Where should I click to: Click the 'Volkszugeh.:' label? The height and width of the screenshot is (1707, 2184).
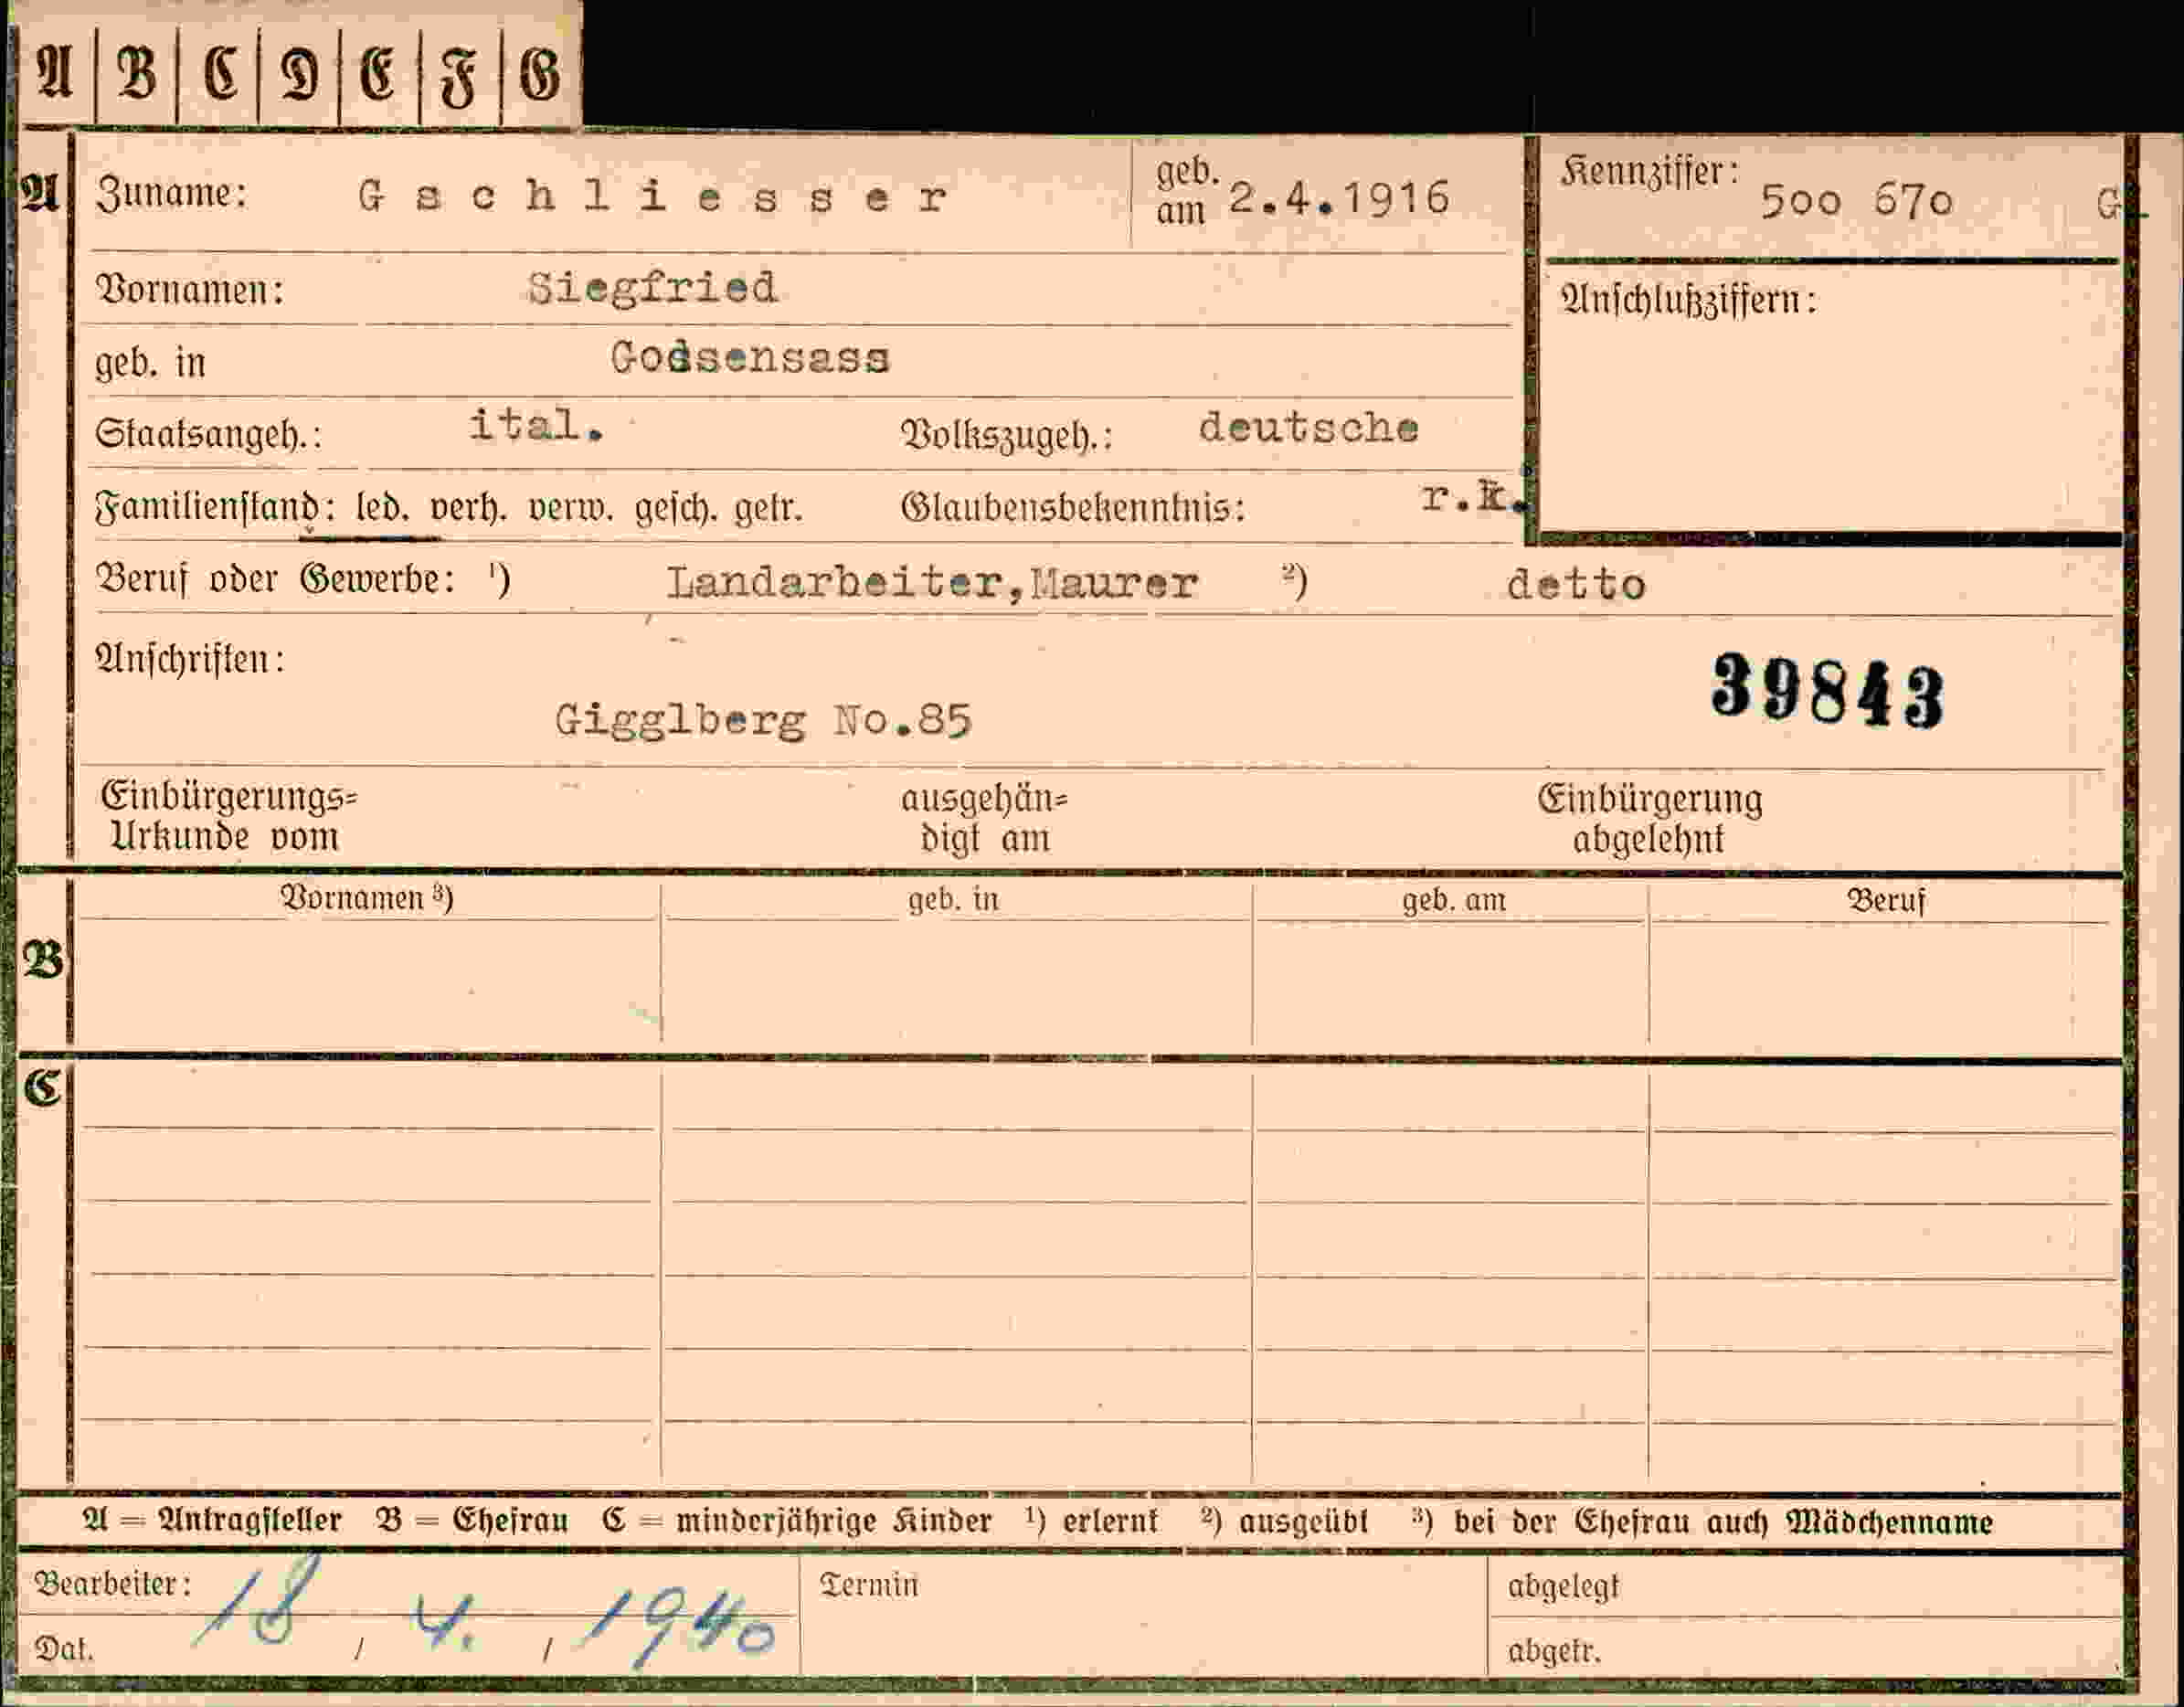1007,435
